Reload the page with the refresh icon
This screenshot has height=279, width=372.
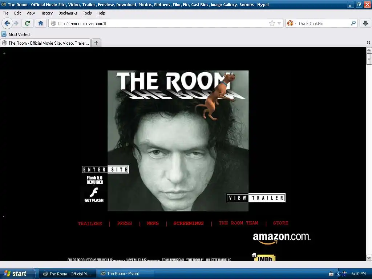click(x=27, y=23)
